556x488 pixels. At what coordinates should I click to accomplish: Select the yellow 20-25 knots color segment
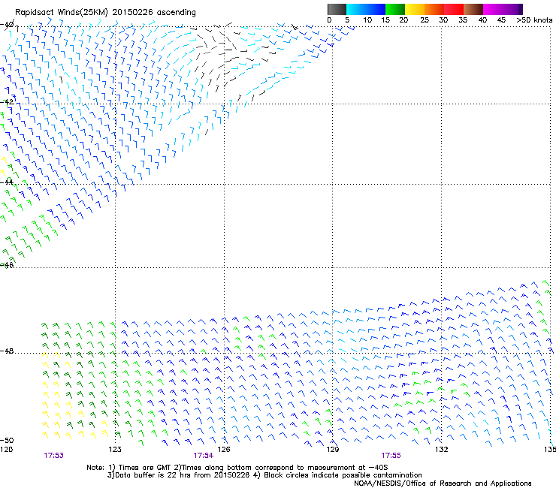coord(415,9)
